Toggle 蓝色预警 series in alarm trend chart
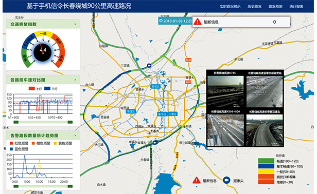This screenshot has width=317, height=194. (x=19, y=149)
